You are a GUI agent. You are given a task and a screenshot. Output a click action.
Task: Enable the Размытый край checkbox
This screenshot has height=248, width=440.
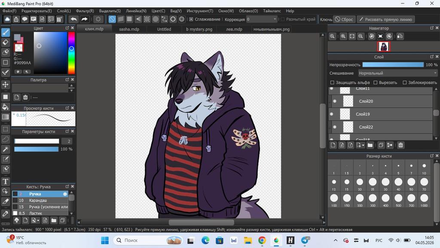click(x=283, y=19)
